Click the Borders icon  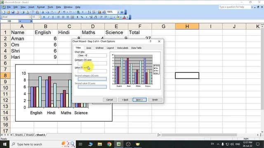[111, 17]
